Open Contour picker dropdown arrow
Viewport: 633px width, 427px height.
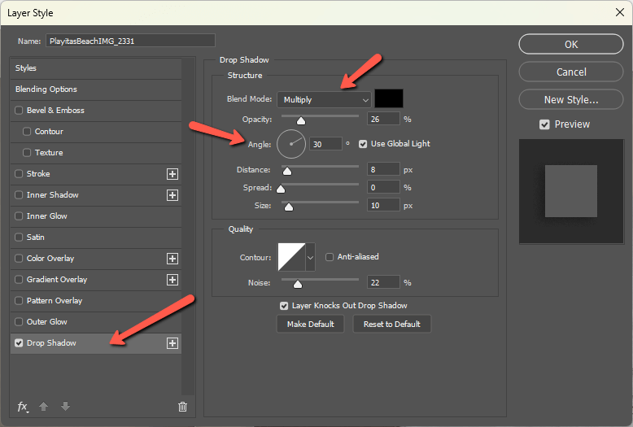tap(310, 257)
